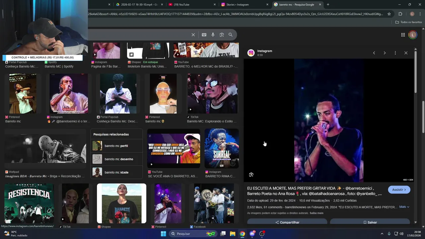Close the YouTube tab
425x239 pixels.
tap(215, 5)
